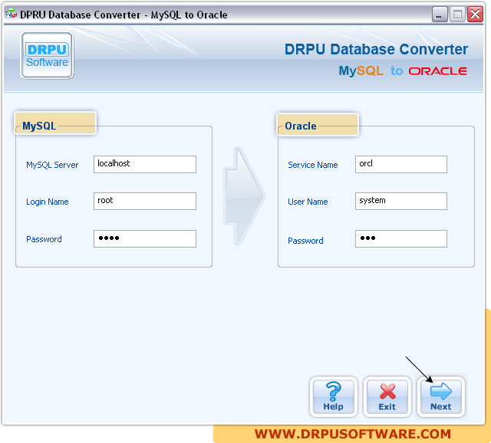
Task: Click the Service Name field showing orcl
Action: tap(401, 164)
